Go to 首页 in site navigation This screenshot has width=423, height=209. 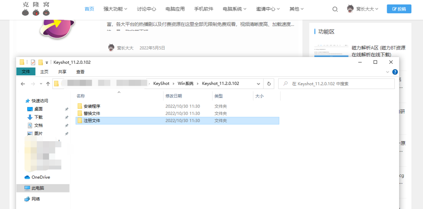pyautogui.click(x=89, y=9)
